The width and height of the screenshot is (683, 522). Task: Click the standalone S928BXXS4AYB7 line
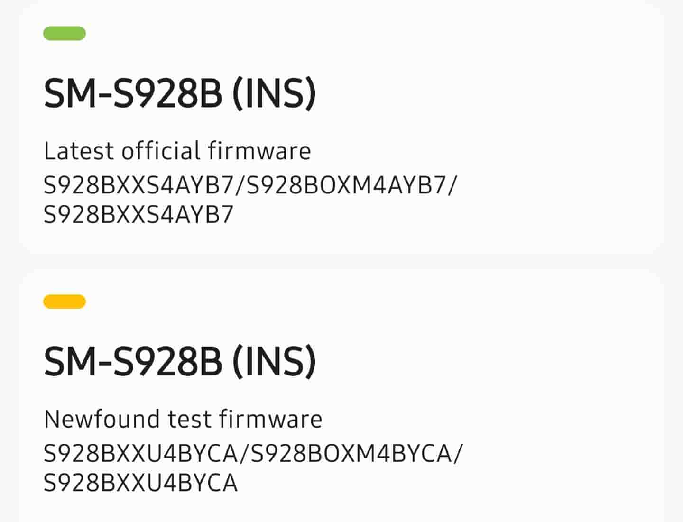coord(138,215)
